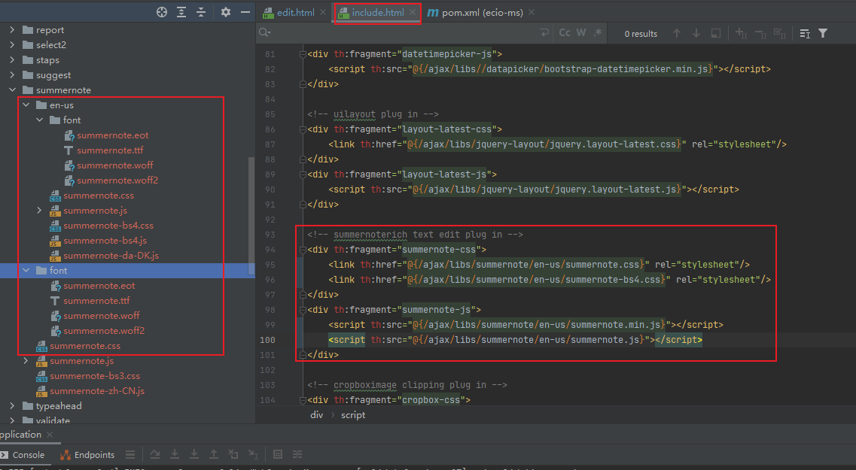Click unselect occurrence icon in search bar
856x470 pixels.
pyautogui.click(x=760, y=33)
